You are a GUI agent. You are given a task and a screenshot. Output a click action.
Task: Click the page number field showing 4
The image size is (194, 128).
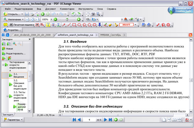pyautogui.click(x=89, y=120)
